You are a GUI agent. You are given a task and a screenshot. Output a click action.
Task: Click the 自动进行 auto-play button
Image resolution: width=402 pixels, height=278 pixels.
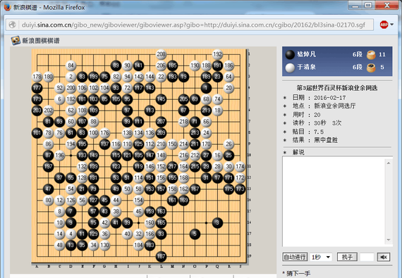point(295,257)
